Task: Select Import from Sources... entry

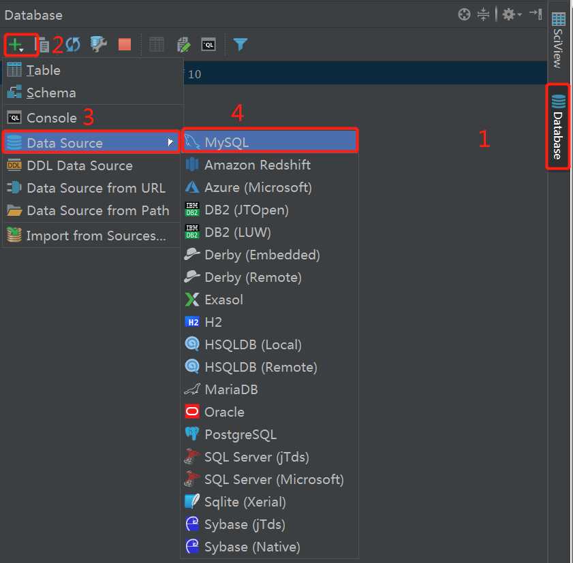Action: coord(92,236)
